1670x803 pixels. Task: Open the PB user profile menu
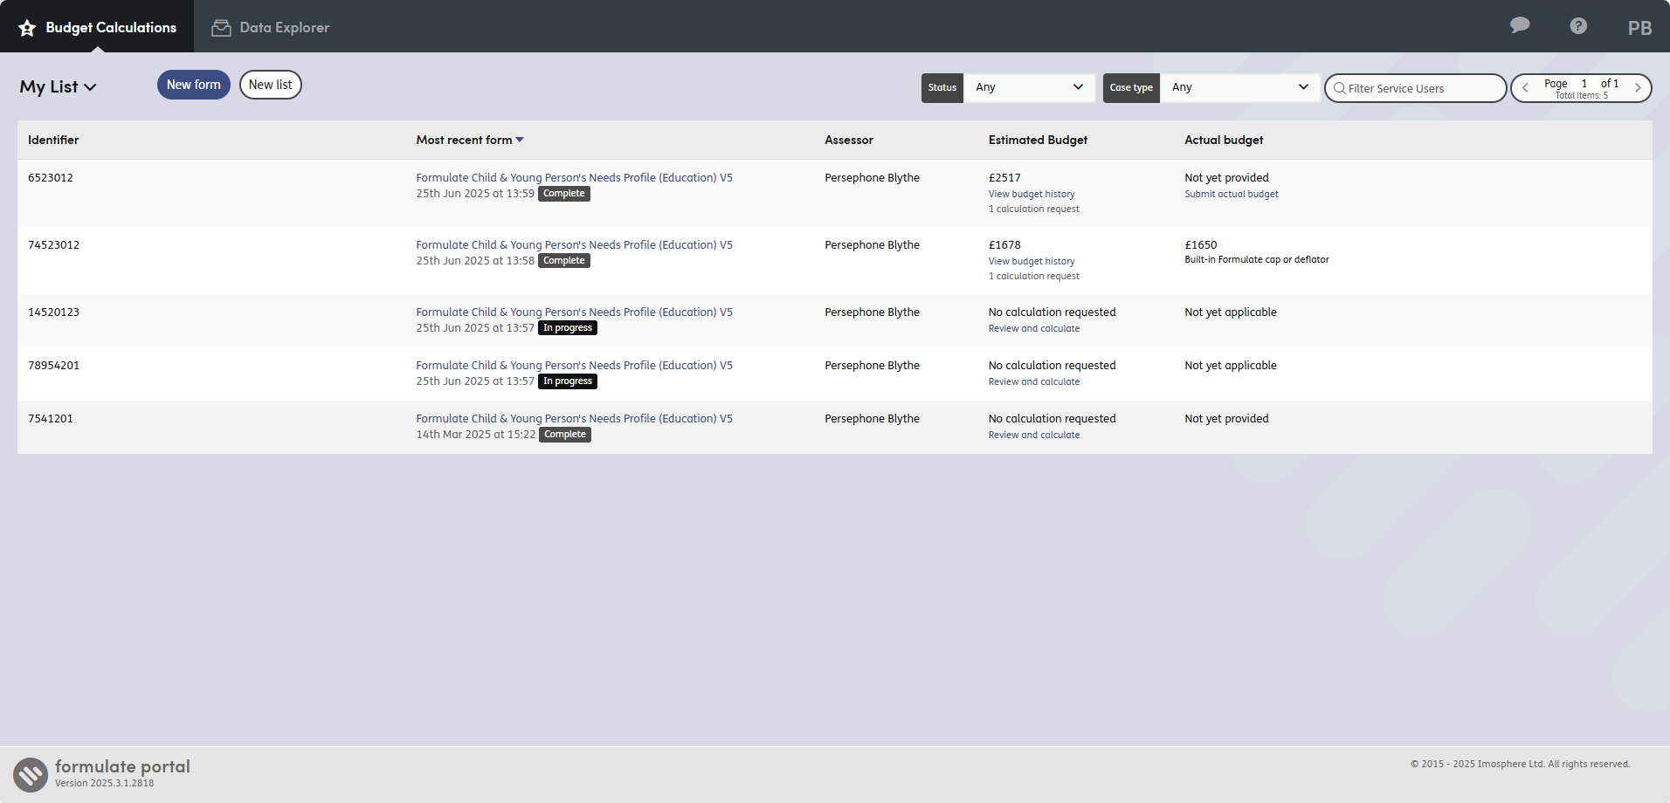pyautogui.click(x=1639, y=28)
